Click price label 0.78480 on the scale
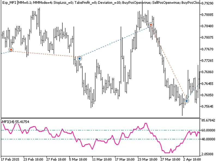 coord(207,26)
